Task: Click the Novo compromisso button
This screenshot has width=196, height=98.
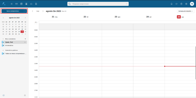Action: (x=13, y=11)
